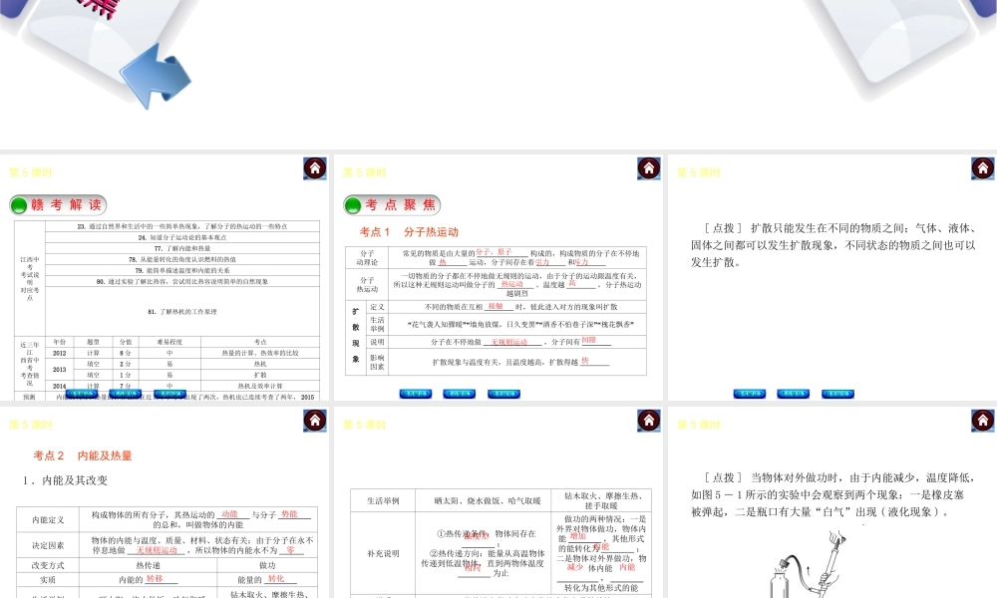Click the home icon on the 考点聚焦 slide
This screenshot has width=997, height=598.
[649, 168]
